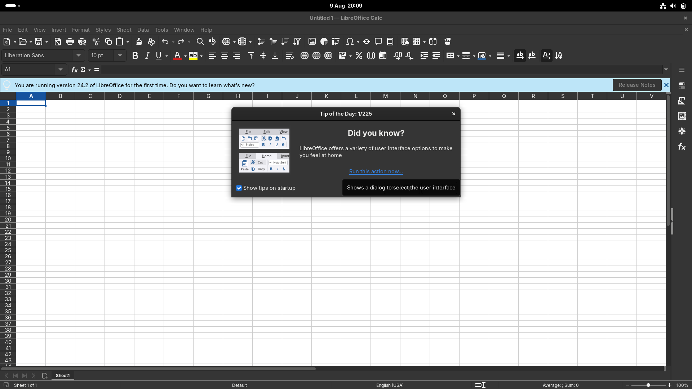Open the Data menu
692x389 pixels.
click(143, 30)
